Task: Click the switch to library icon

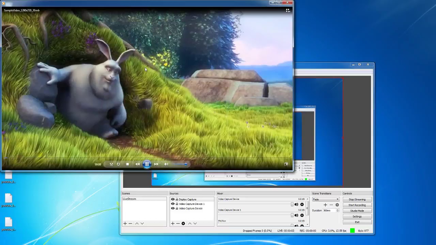Action: [x=288, y=11]
